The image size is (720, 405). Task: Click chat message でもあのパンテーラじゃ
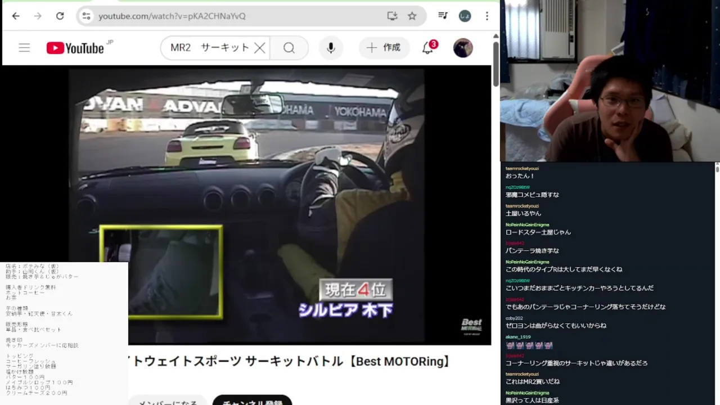click(586, 307)
